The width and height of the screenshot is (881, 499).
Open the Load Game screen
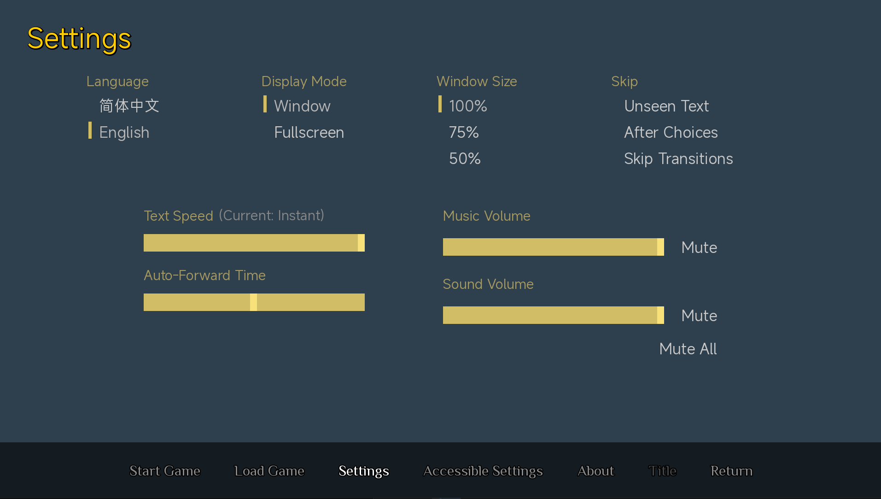click(x=269, y=471)
